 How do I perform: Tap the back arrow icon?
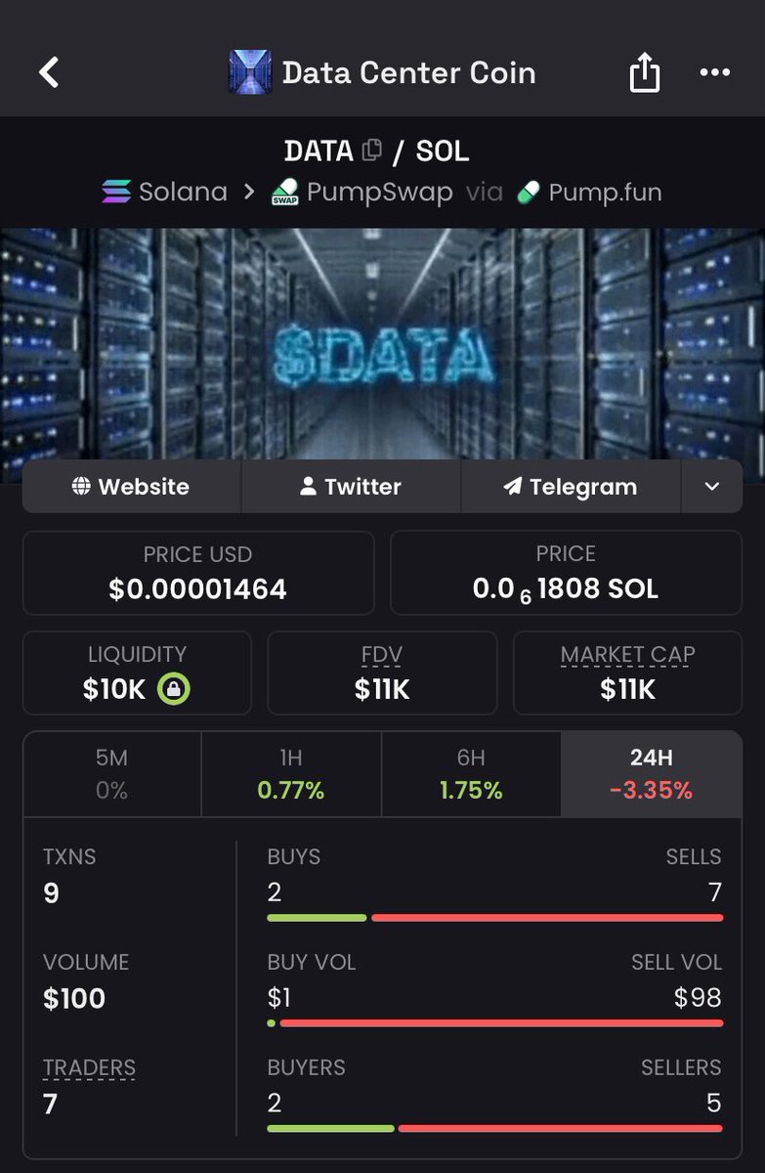pyautogui.click(x=49, y=72)
